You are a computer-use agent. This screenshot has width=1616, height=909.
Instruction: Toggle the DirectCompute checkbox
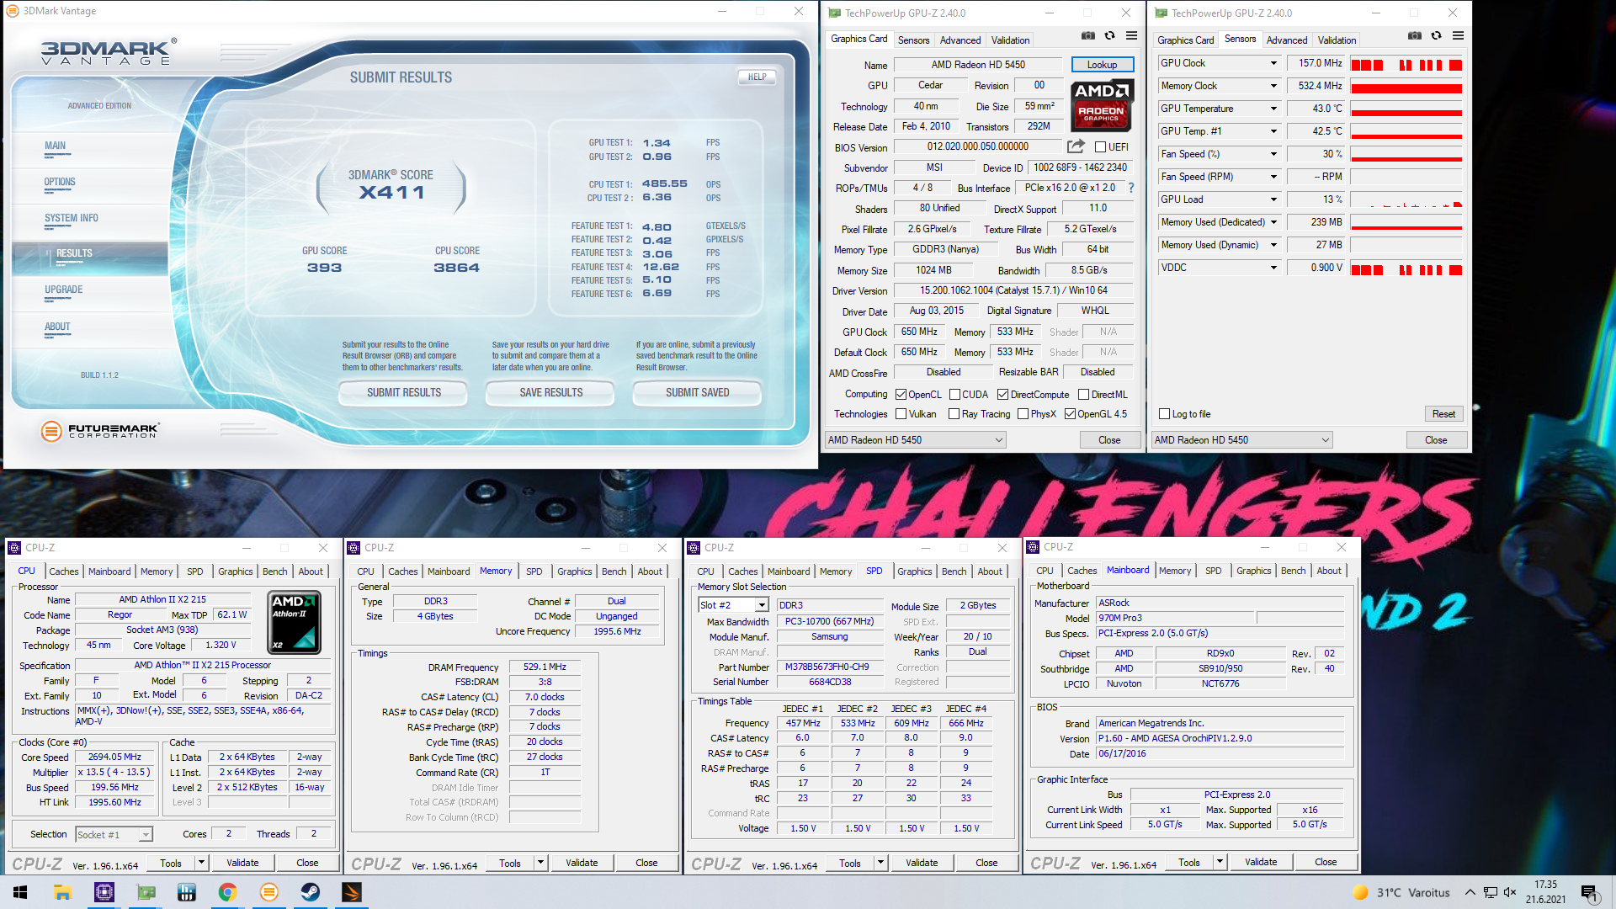coord(1002,394)
